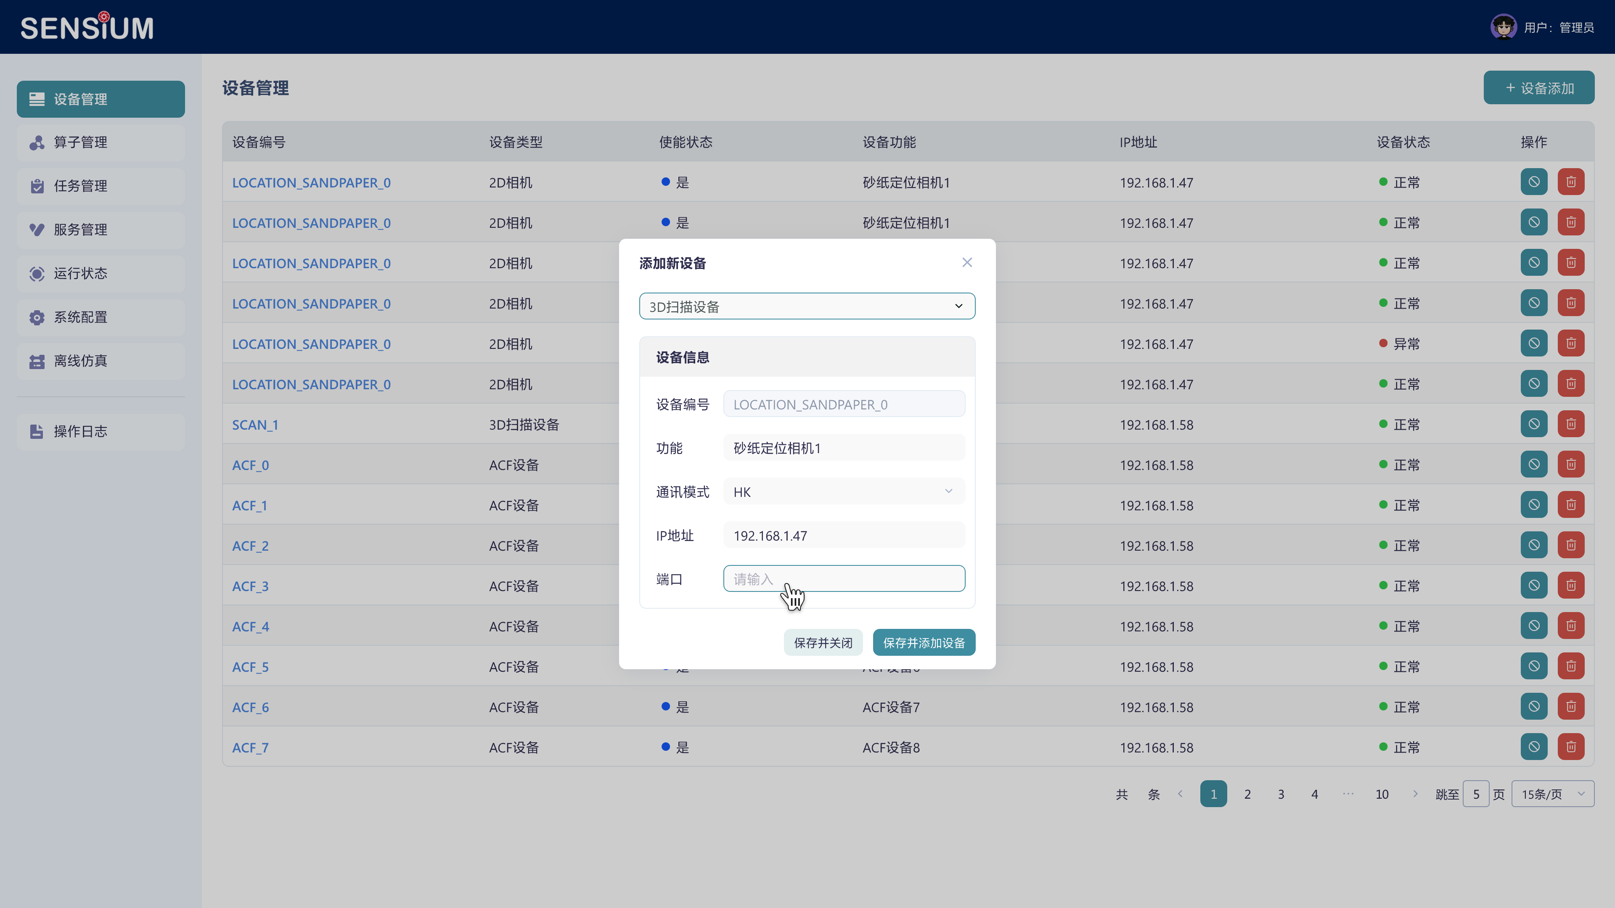1615x908 pixels.
Task: Open 运行状态 in the sidebar
Action: 101,273
